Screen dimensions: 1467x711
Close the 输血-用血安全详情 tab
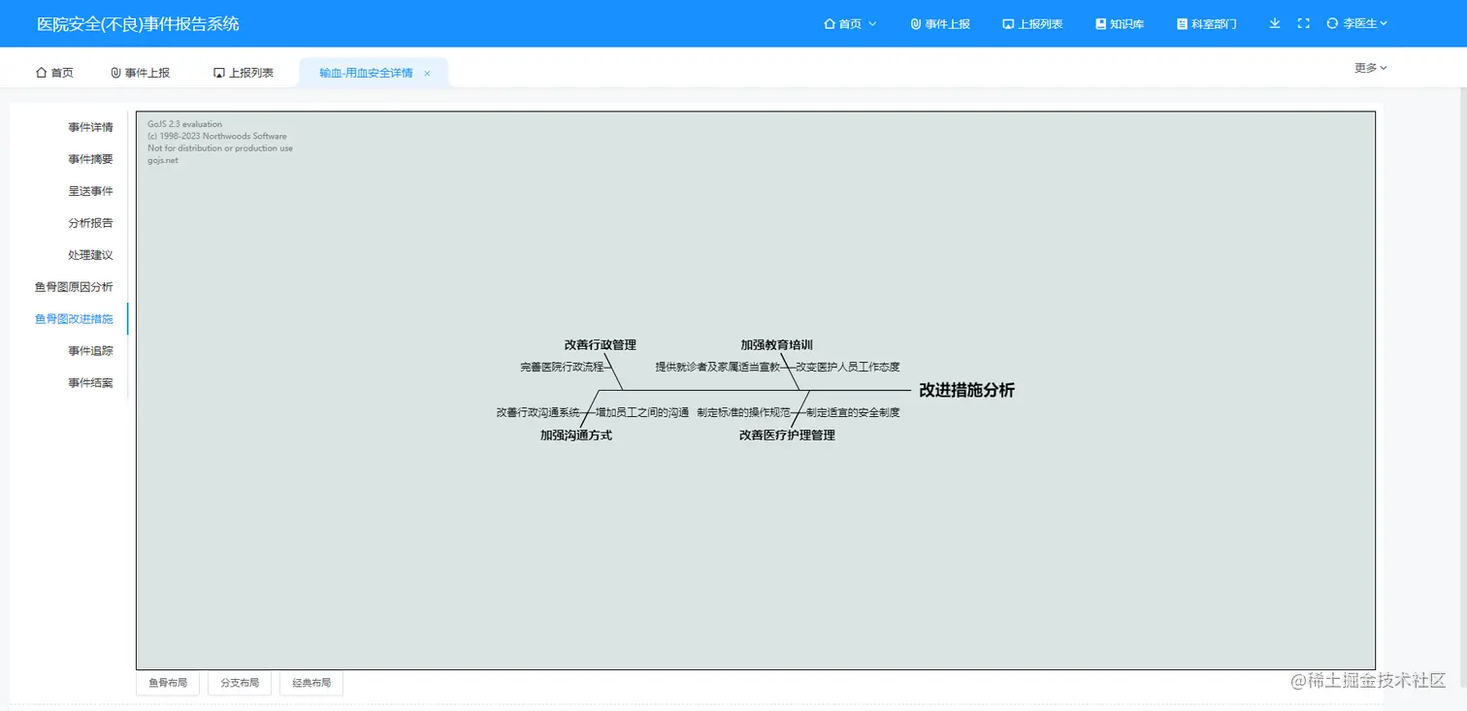pyautogui.click(x=427, y=72)
